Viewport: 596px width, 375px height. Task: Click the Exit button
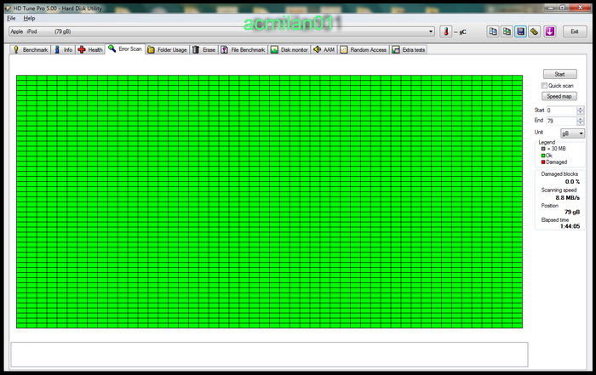[x=574, y=31]
